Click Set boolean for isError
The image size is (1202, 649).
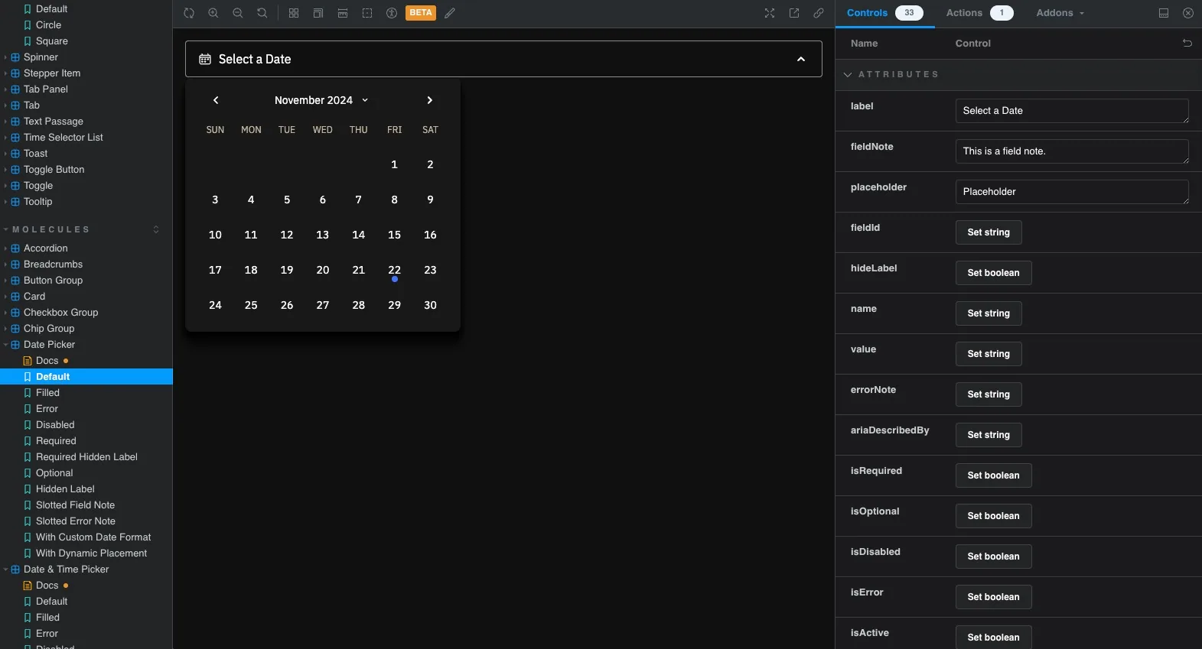993,597
